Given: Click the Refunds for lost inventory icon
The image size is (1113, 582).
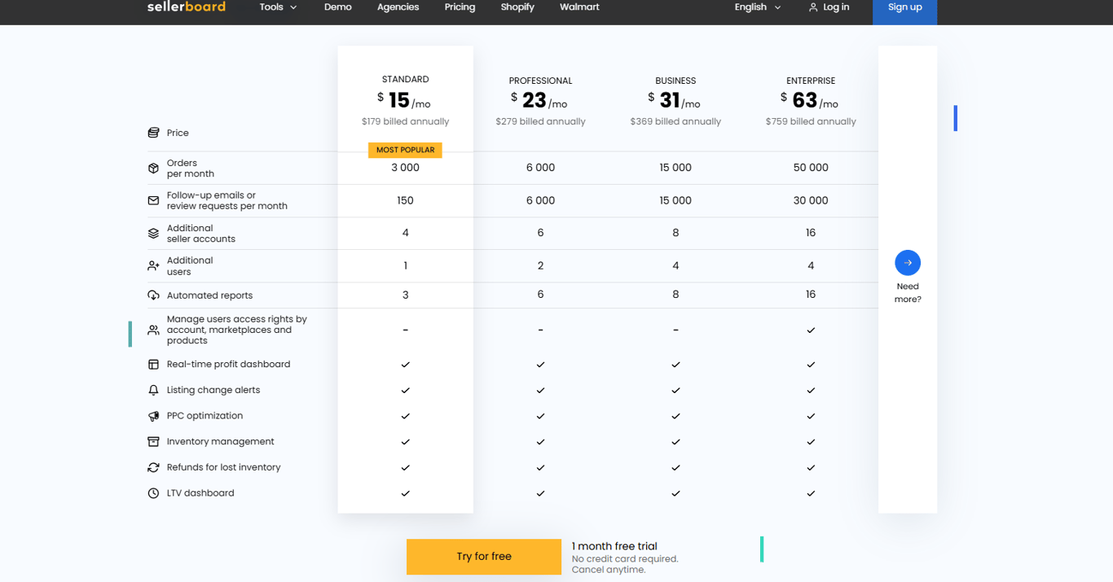Looking at the screenshot, I should 153,467.
